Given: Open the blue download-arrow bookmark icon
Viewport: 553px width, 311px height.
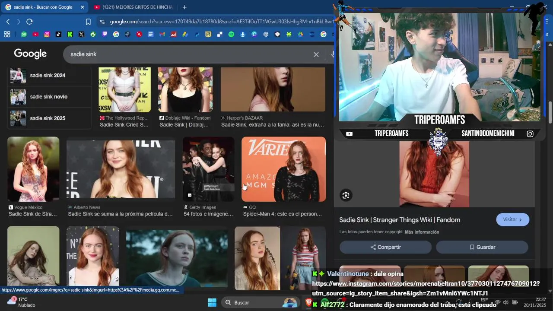Looking at the screenshot, I should pyautogui.click(x=242, y=34).
